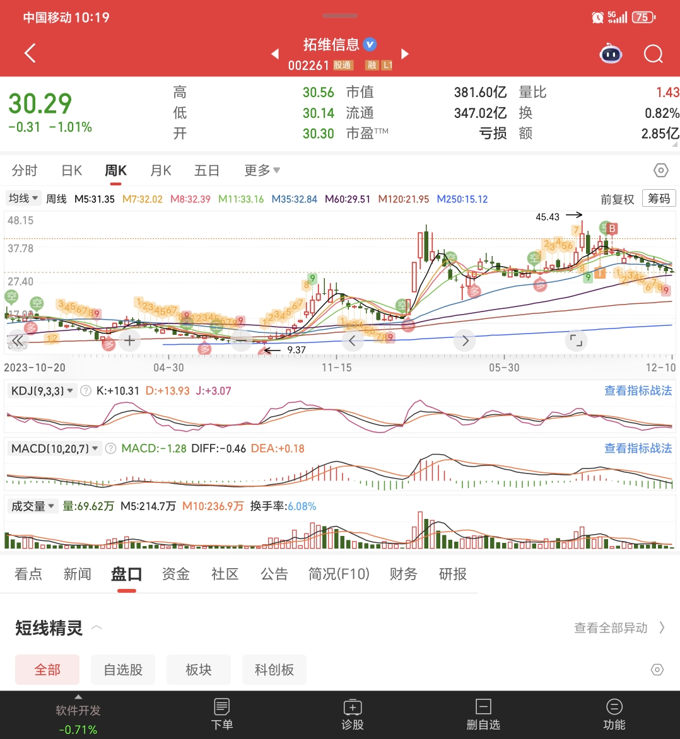Switch to 月K tab
Screen dimensions: 680x739
point(160,170)
